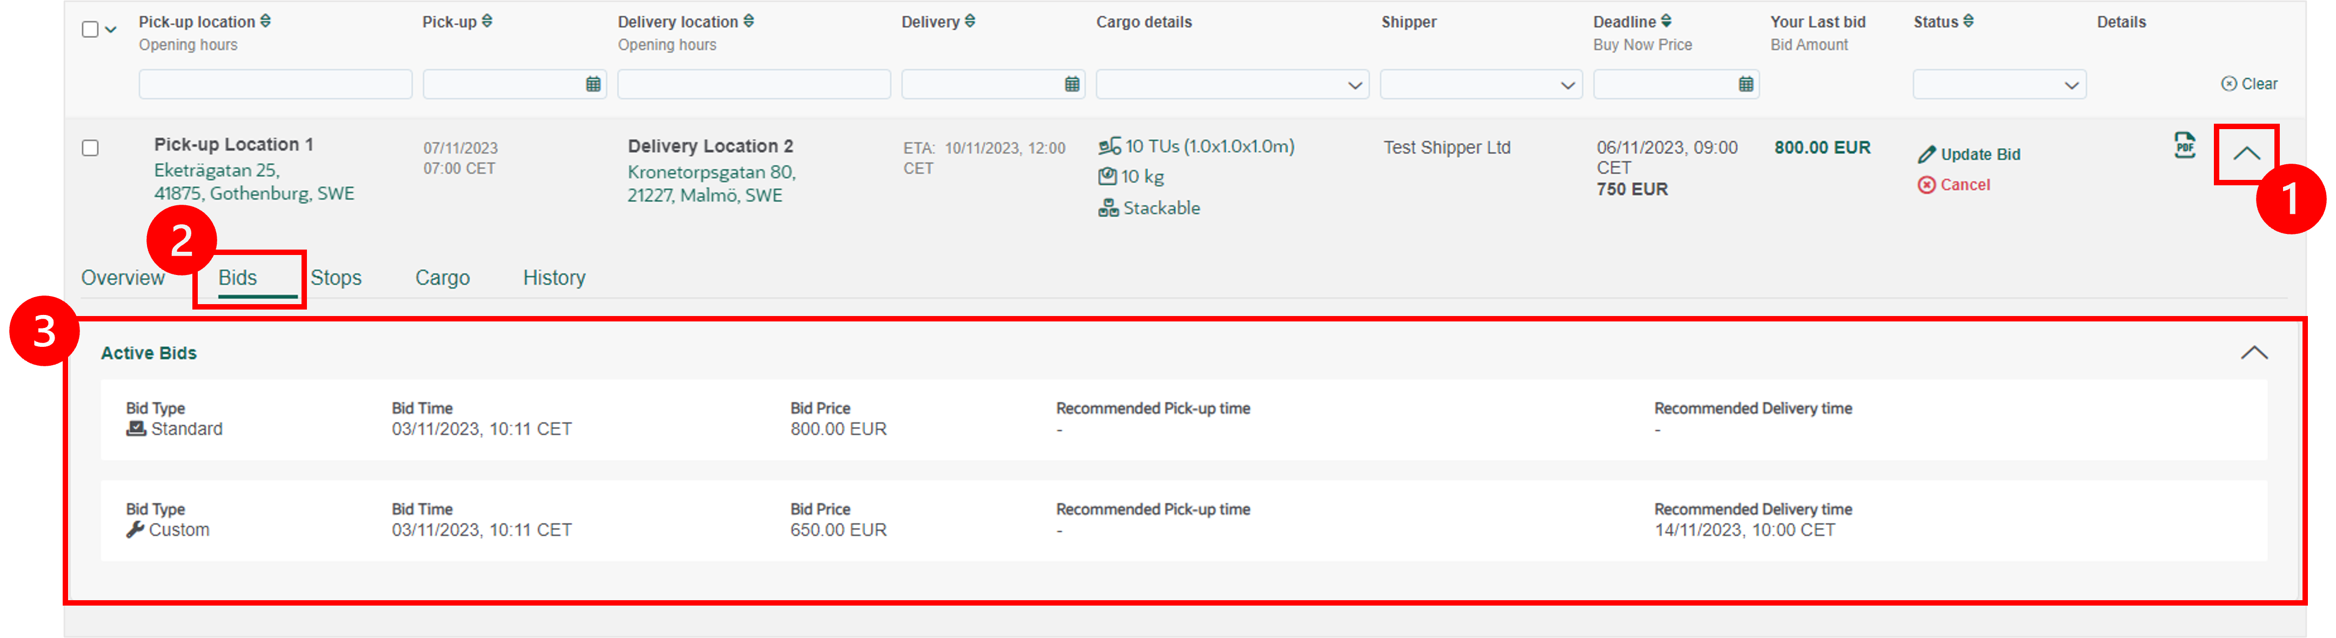Click the Clear filters button
2336x638 pixels.
pos(2249,83)
